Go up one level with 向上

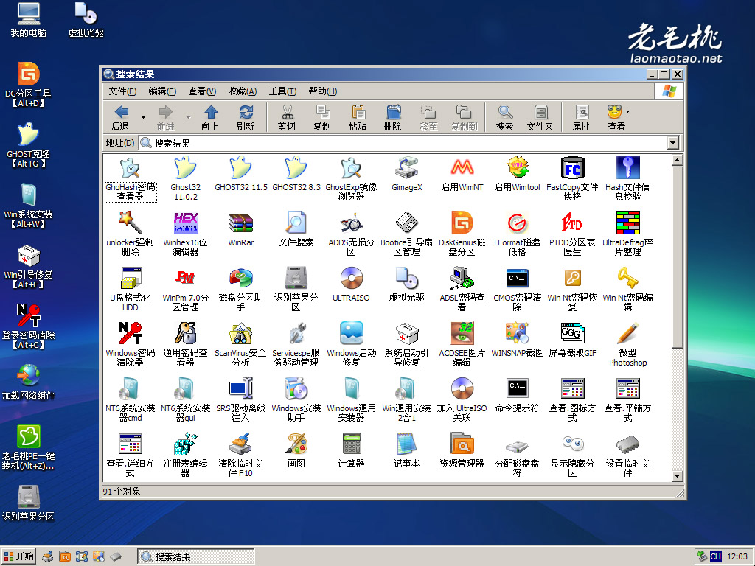click(210, 118)
